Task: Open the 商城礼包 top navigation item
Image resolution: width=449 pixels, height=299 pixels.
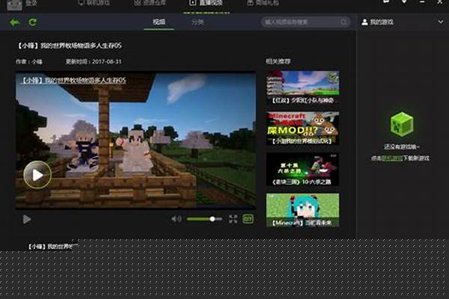Action: point(263,3)
